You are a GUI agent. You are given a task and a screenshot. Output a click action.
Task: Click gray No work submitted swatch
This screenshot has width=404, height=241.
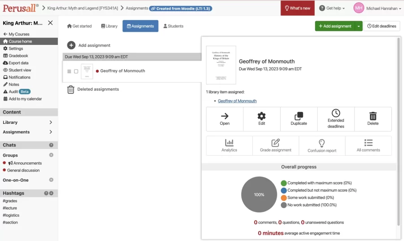coord(284,205)
